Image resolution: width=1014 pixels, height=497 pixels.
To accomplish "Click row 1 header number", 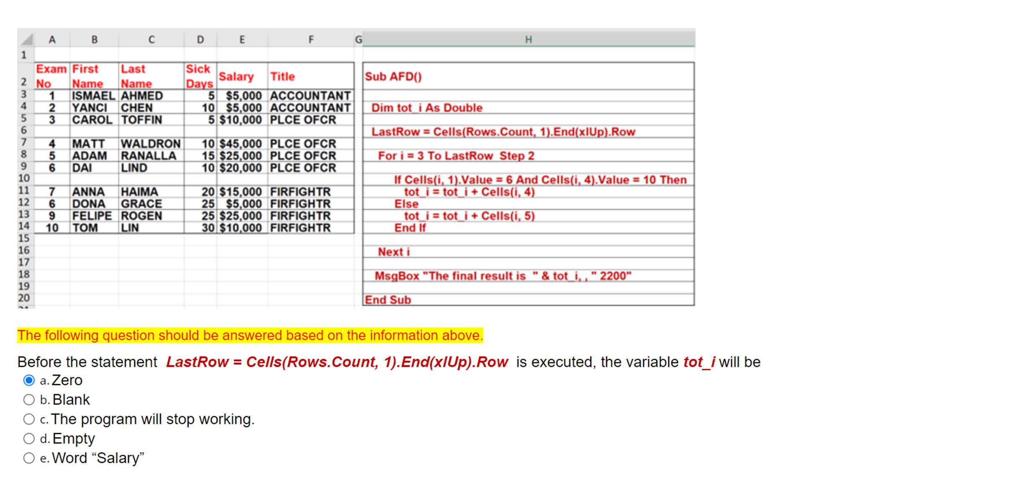I will [24, 55].
